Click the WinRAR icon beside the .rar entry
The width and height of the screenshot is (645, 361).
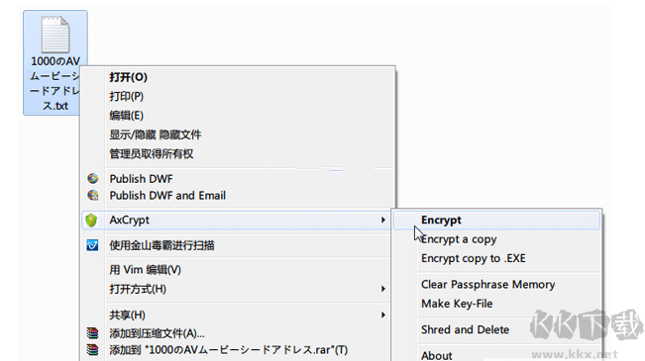point(92,350)
